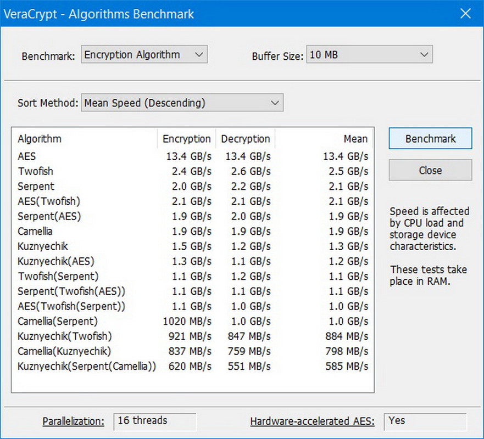Select the AES algorithm row
Viewport: 484px width, 439px height.
pyautogui.click(x=193, y=156)
